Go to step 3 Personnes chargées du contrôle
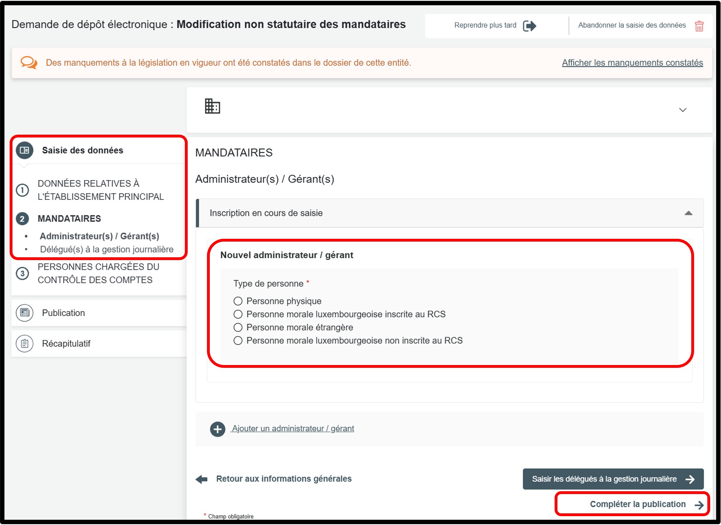Image resolution: width=721 pixels, height=525 pixels. [x=98, y=273]
